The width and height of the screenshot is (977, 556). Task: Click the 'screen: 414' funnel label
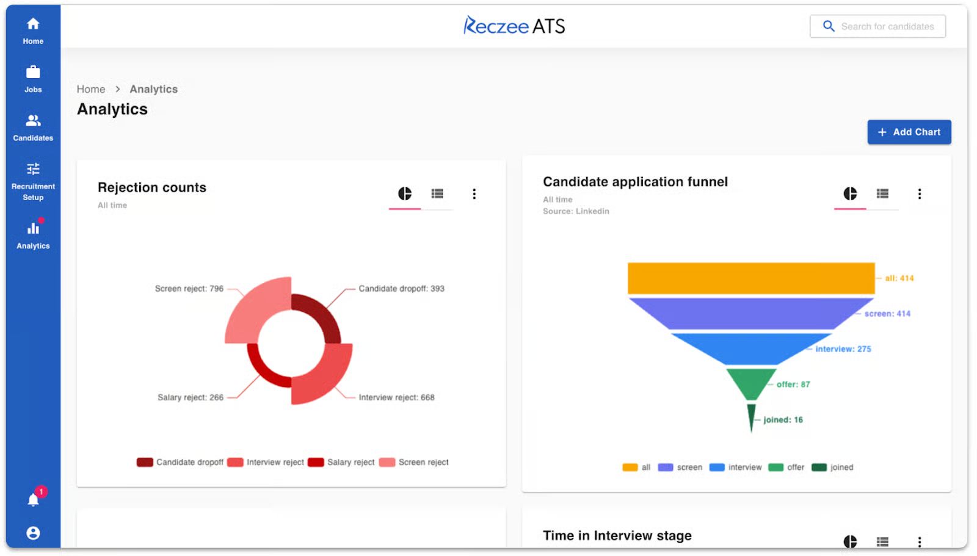coord(887,314)
